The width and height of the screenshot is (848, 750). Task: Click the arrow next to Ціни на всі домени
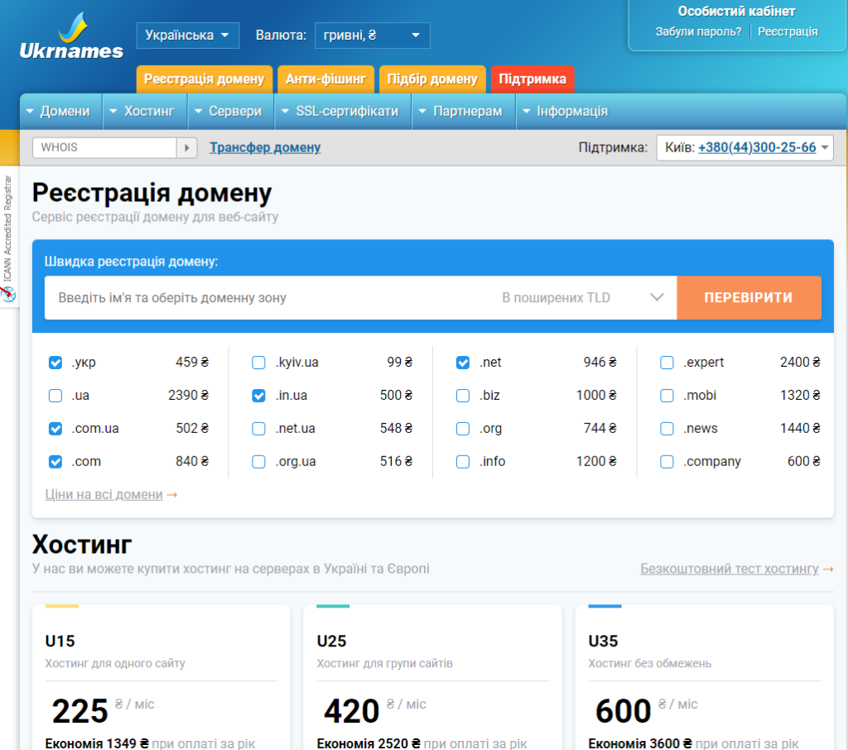(x=172, y=495)
